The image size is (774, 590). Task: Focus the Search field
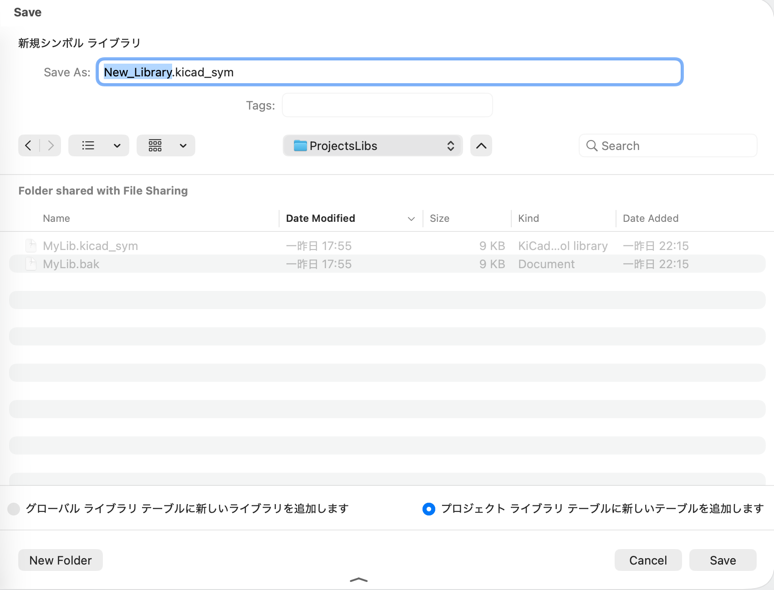click(668, 145)
